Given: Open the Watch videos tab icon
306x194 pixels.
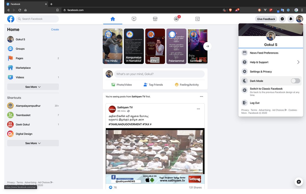Looking at the screenshot, I should pyautogui.click(x=134, y=19).
